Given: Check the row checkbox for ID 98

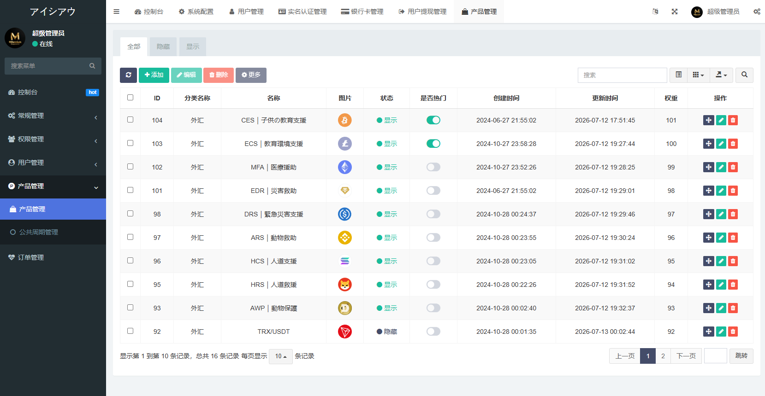Looking at the screenshot, I should pos(130,214).
